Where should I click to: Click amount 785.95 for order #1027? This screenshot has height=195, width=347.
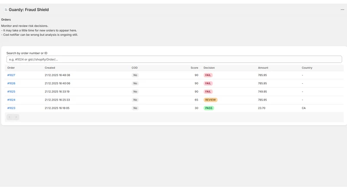click(x=262, y=75)
